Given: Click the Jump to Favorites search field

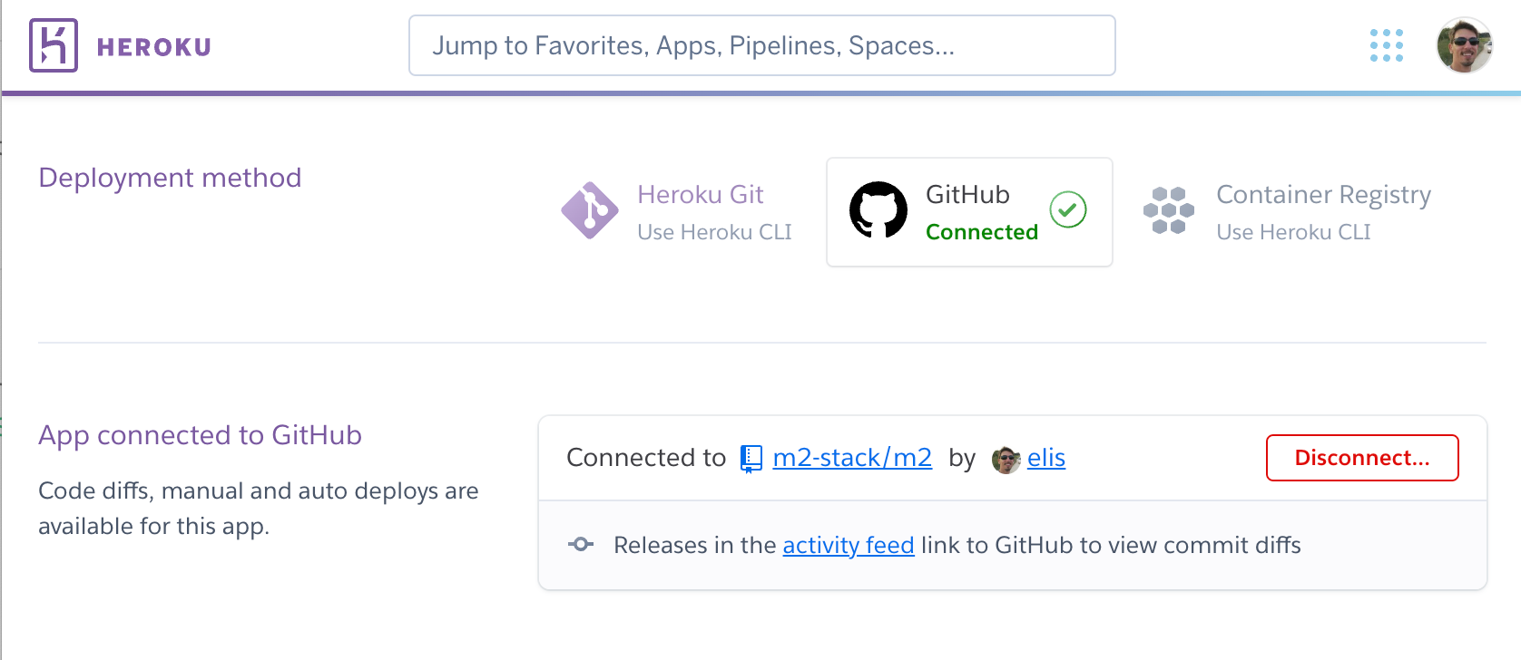Looking at the screenshot, I should tap(760, 44).
